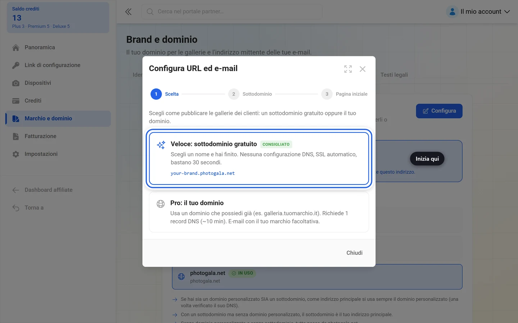
Task: Expand the Il mio account dropdown
Action: tap(478, 11)
